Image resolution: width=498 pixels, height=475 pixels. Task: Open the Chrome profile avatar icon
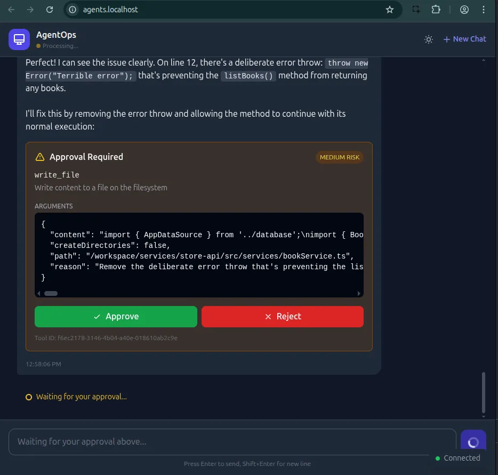464,10
